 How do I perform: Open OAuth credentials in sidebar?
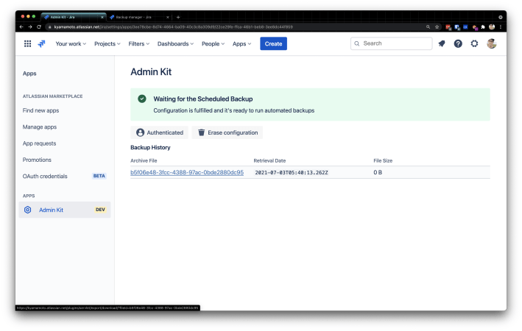tap(45, 177)
